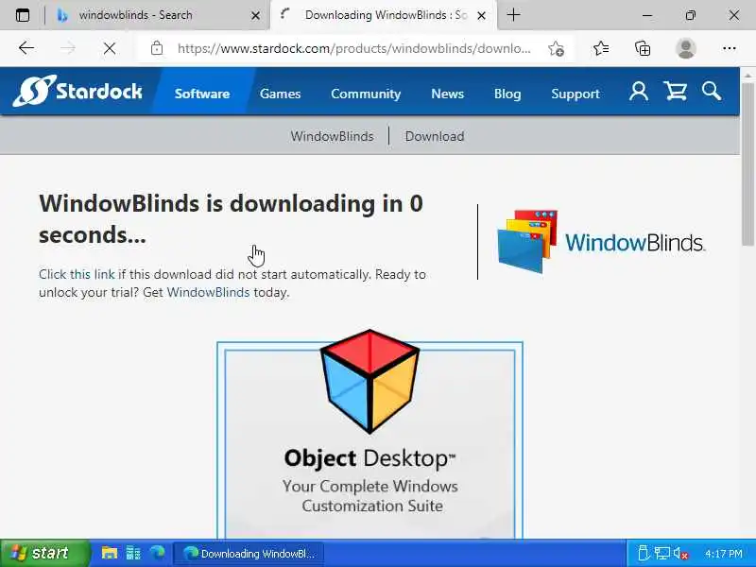
Task: Open the Object Desktop promo banner
Action: click(x=369, y=434)
